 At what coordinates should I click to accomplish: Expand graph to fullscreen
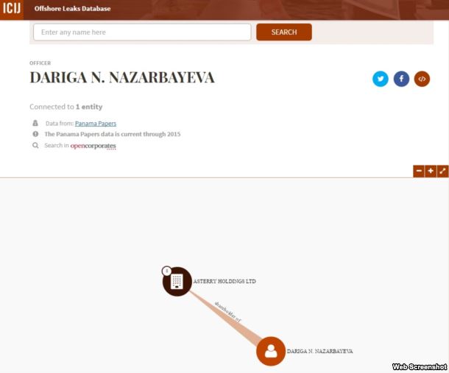tap(442, 171)
